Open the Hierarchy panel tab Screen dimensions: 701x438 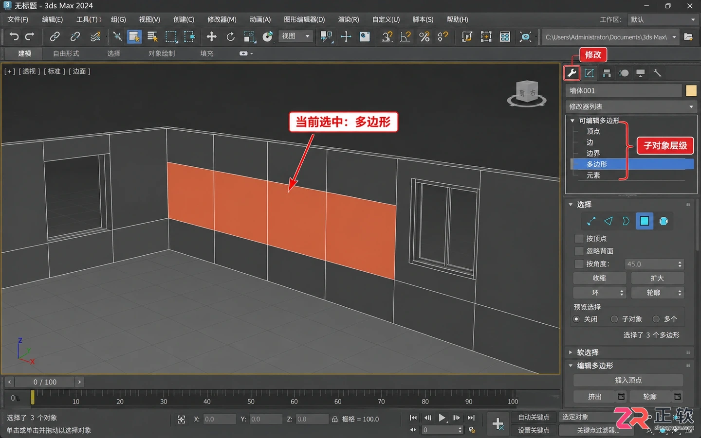pos(607,73)
